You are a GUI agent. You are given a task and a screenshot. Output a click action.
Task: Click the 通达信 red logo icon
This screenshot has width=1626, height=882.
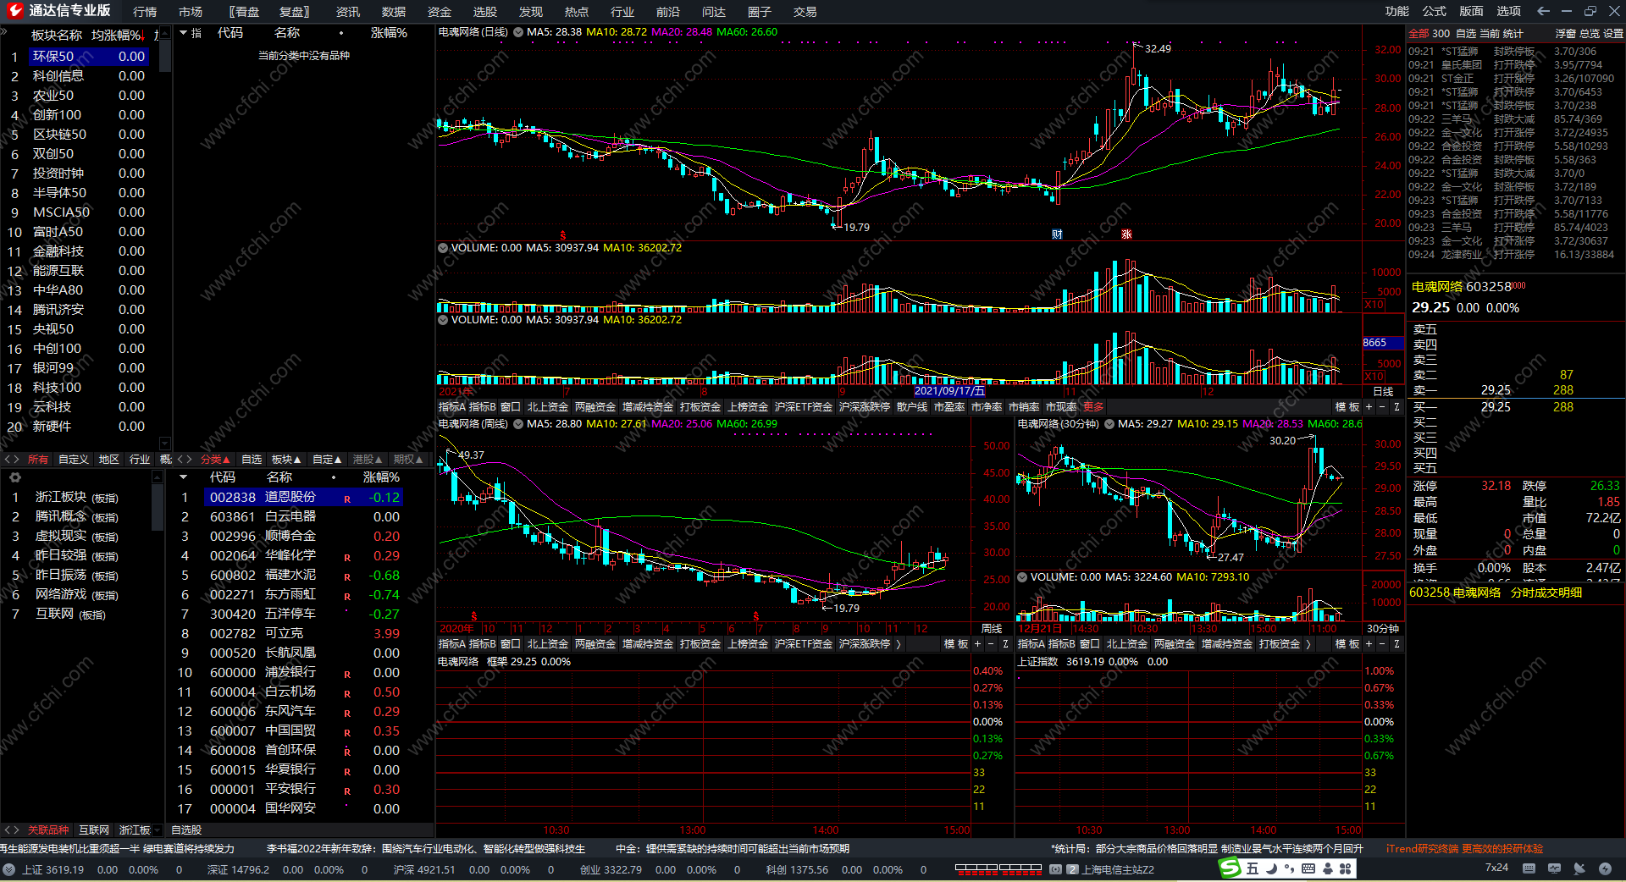click(x=15, y=11)
